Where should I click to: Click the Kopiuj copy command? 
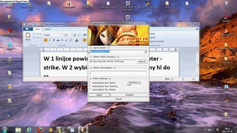point(37,38)
